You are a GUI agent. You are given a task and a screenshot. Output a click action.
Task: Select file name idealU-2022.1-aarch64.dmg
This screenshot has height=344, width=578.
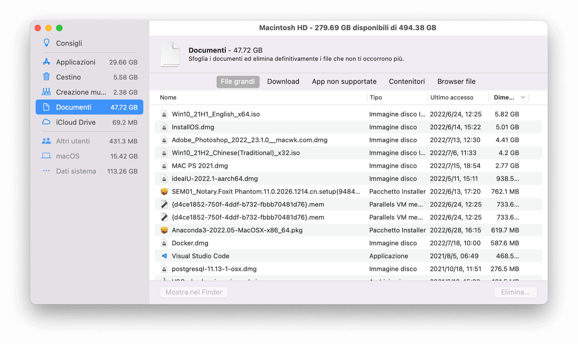point(215,178)
